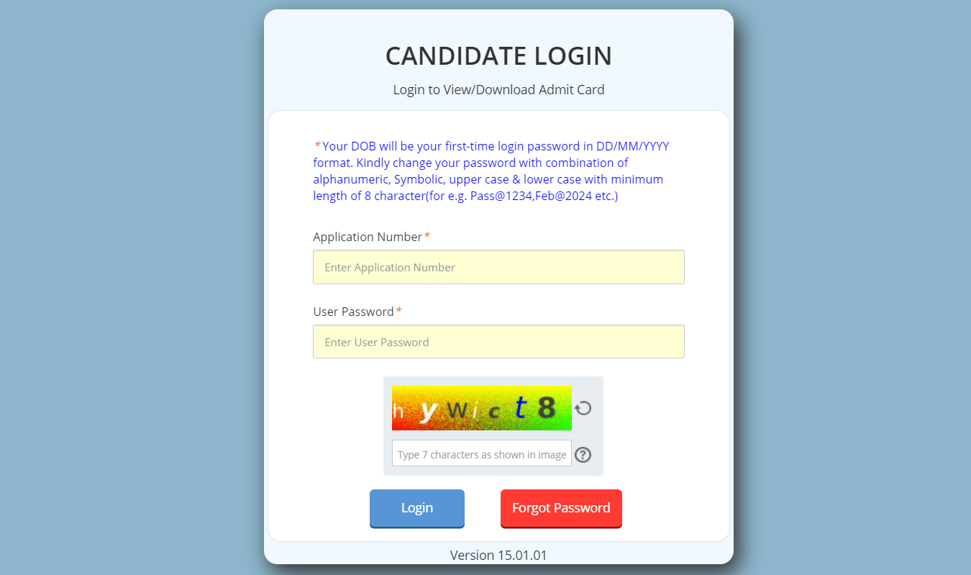Click the white letter y in captcha
The height and width of the screenshot is (575, 971).
click(x=428, y=410)
